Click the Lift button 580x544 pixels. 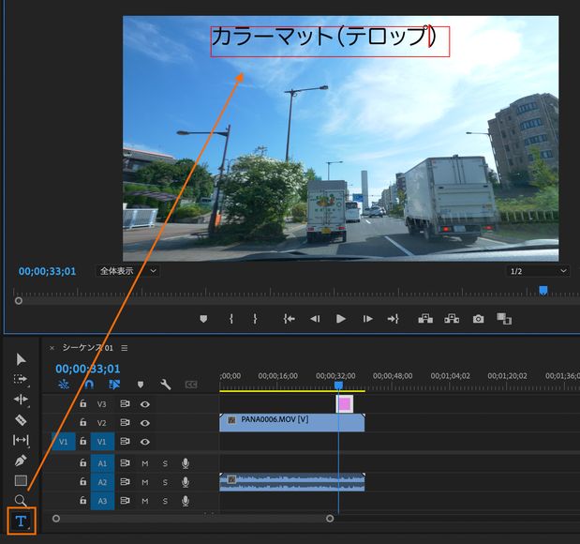(425, 319)
